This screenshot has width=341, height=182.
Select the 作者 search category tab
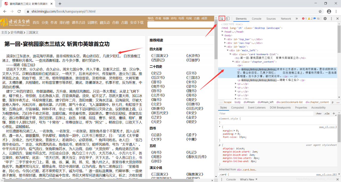158,18
